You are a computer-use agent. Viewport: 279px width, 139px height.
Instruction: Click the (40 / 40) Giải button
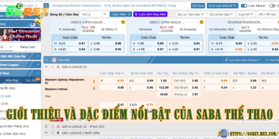click(x=267, y=14)
